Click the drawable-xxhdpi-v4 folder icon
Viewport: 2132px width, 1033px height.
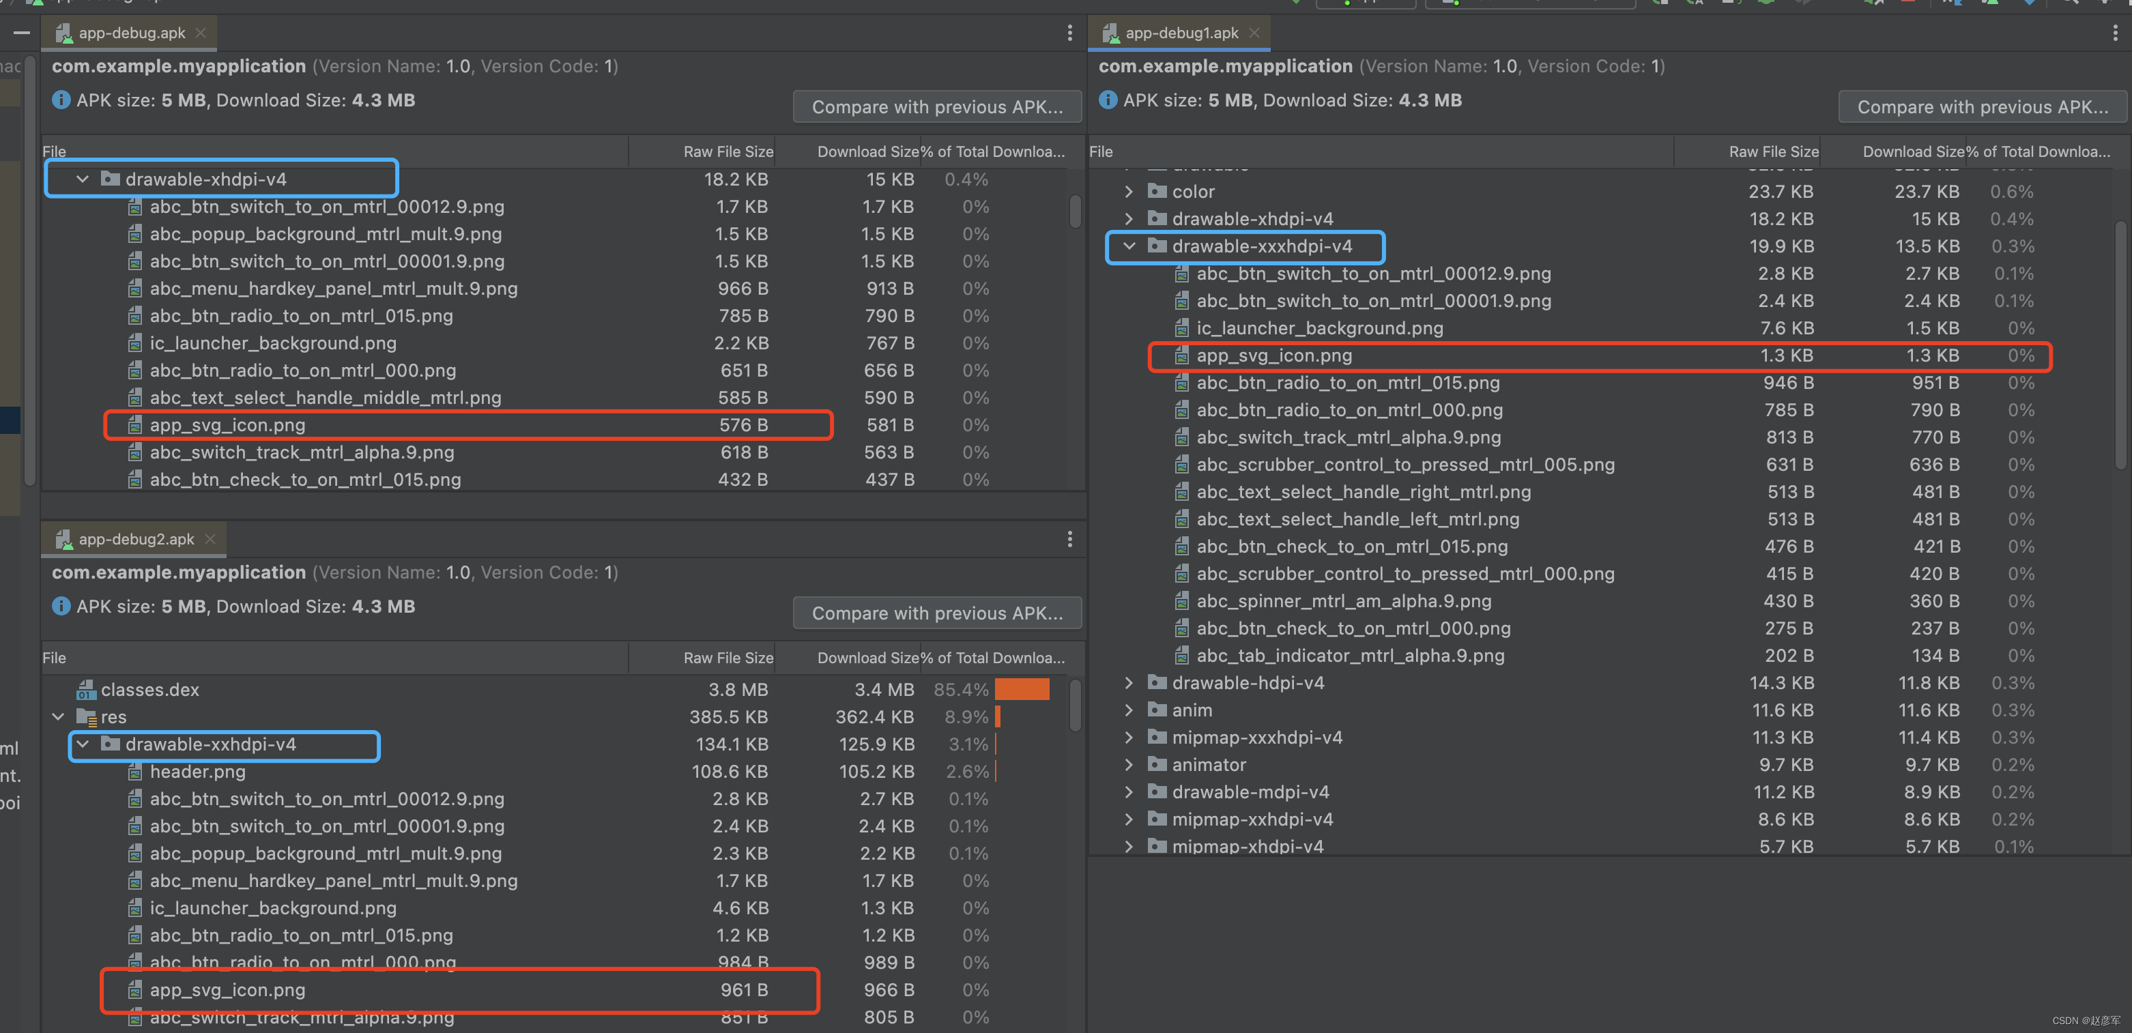(110, 744)
